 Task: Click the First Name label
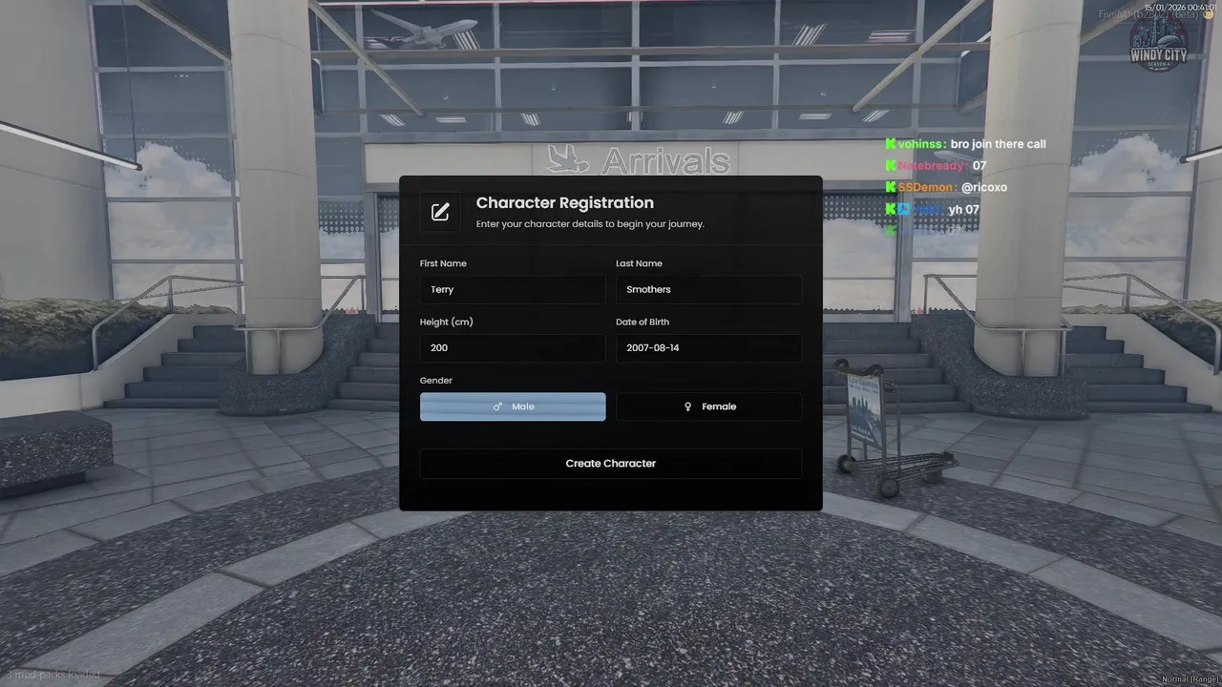click(x=443, y=263)
